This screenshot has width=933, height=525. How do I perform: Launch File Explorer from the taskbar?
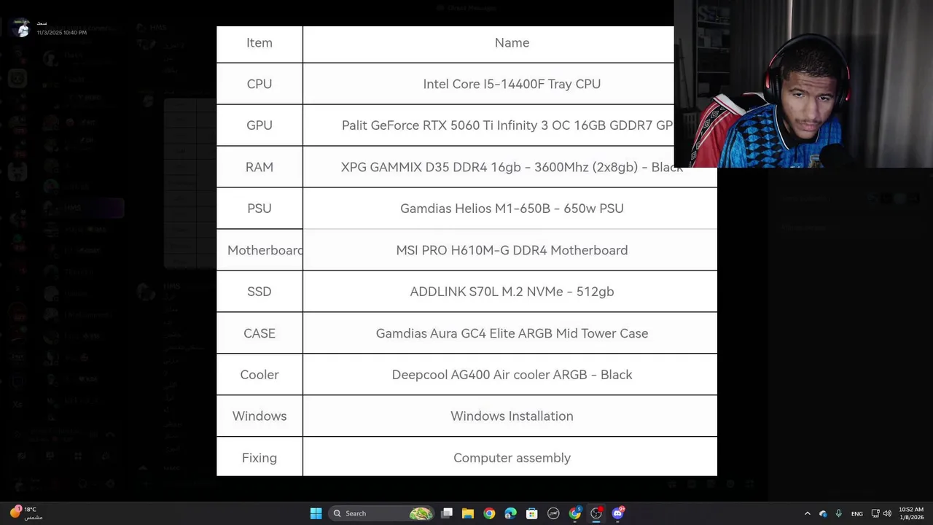click(468, 513)
